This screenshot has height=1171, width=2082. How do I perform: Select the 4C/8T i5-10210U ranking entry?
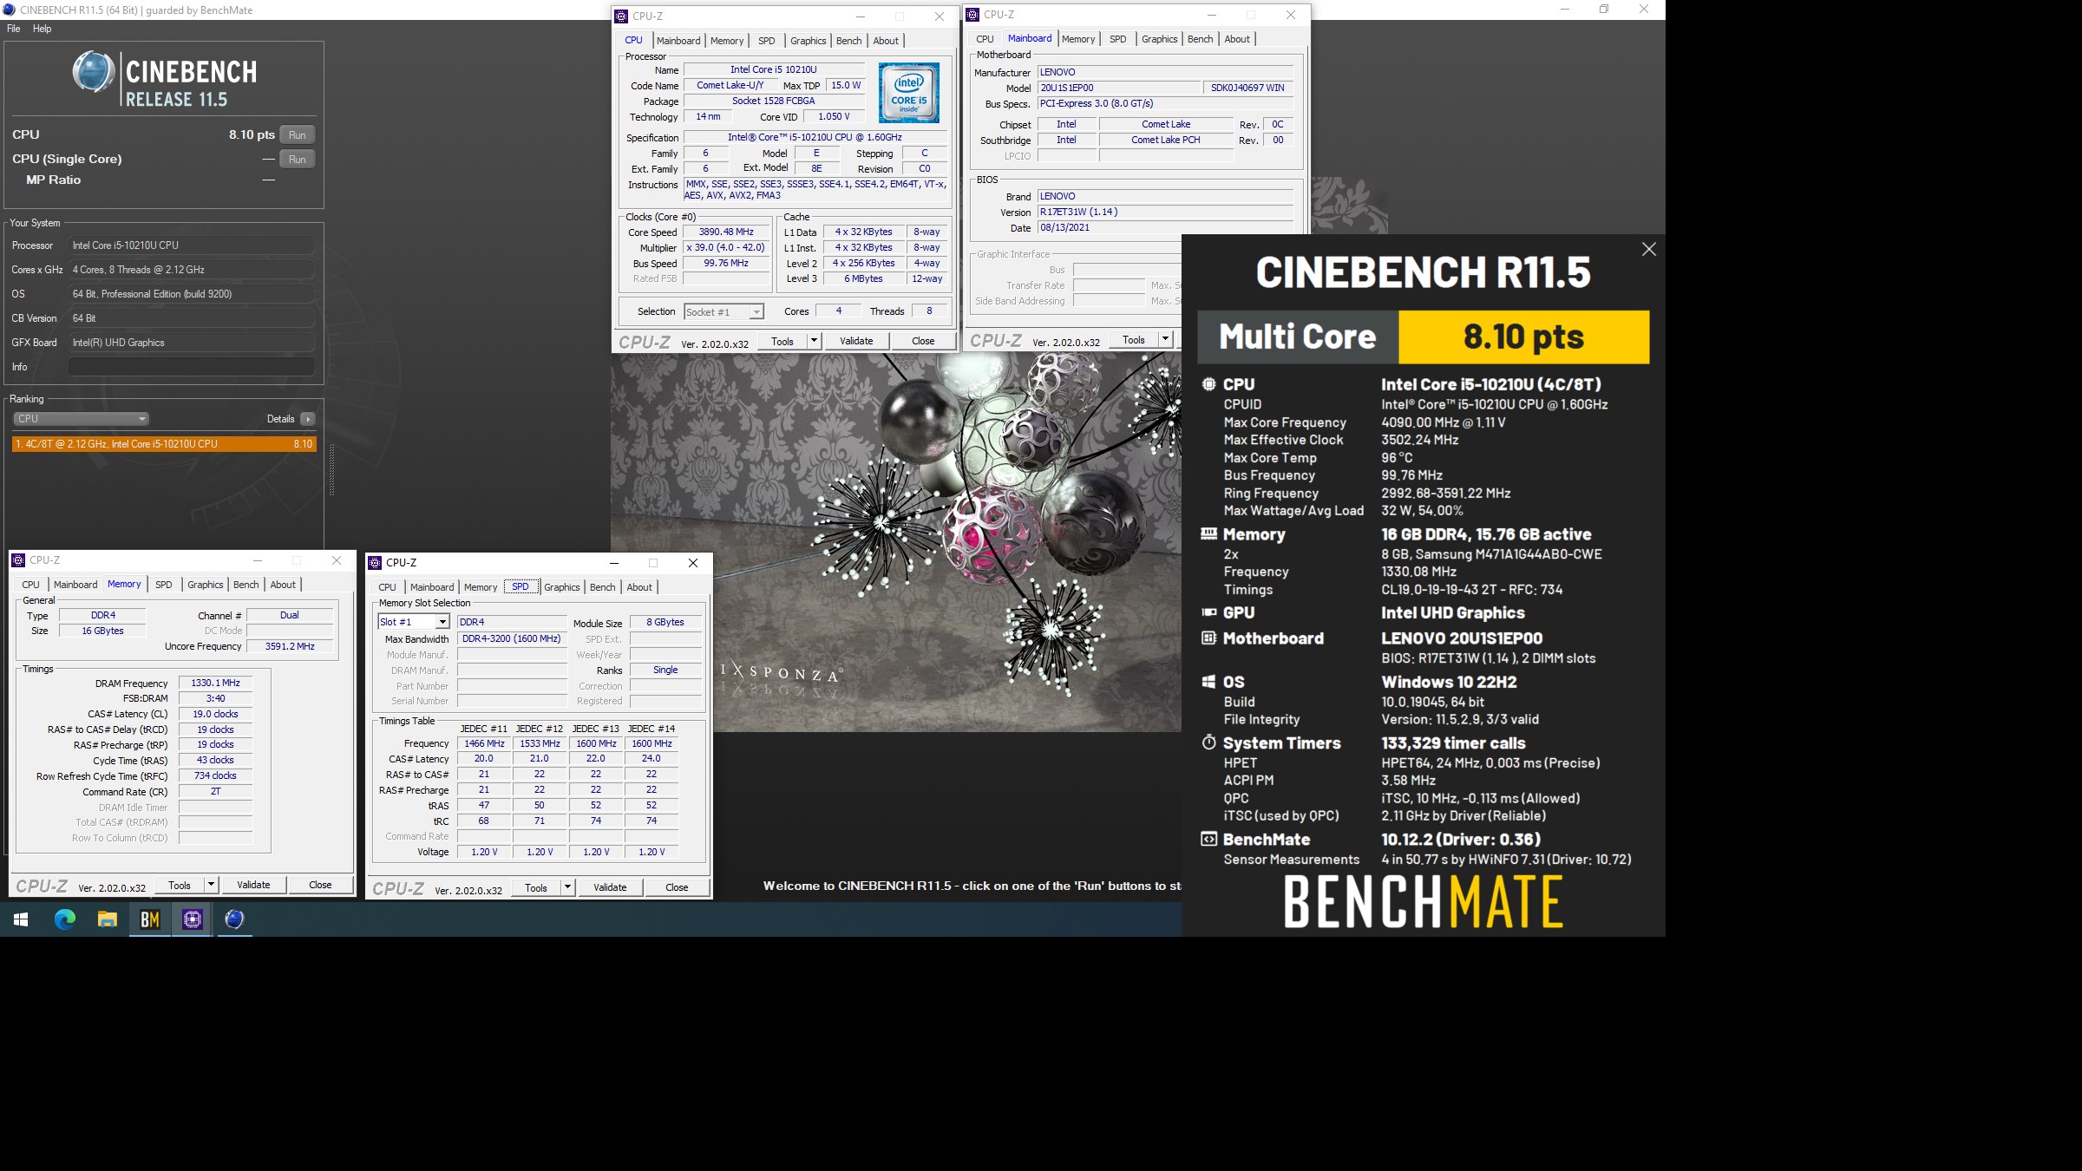point(164,444)
